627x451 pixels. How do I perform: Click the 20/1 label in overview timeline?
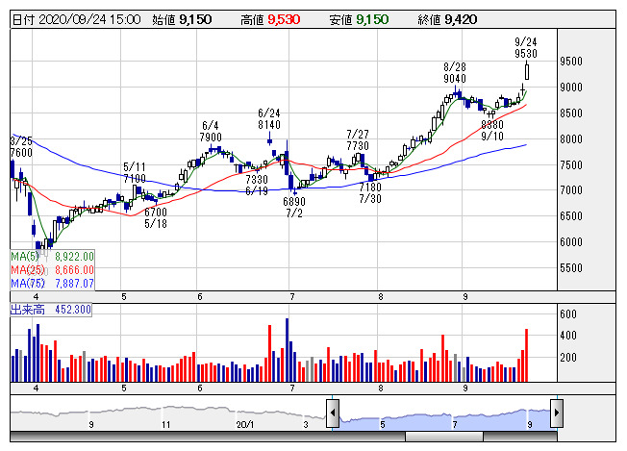coord(244,425)
